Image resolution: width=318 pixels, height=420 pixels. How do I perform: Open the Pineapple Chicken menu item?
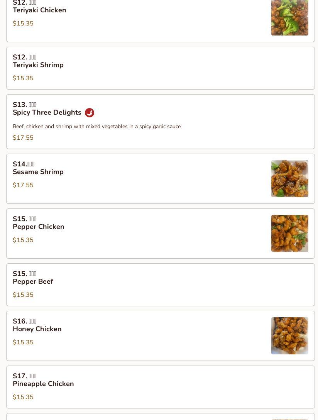click(x=160, y=387)
